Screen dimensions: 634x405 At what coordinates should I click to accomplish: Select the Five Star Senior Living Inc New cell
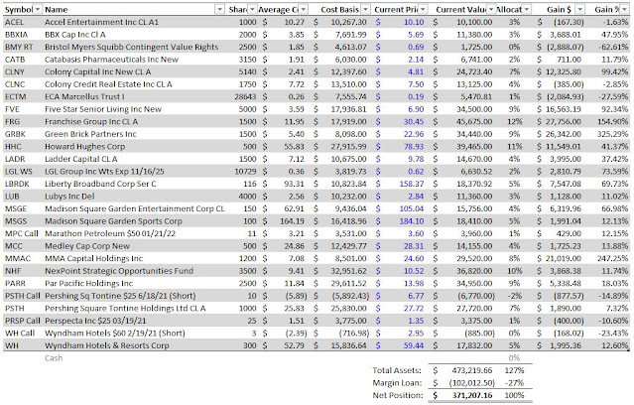(103, 109)
